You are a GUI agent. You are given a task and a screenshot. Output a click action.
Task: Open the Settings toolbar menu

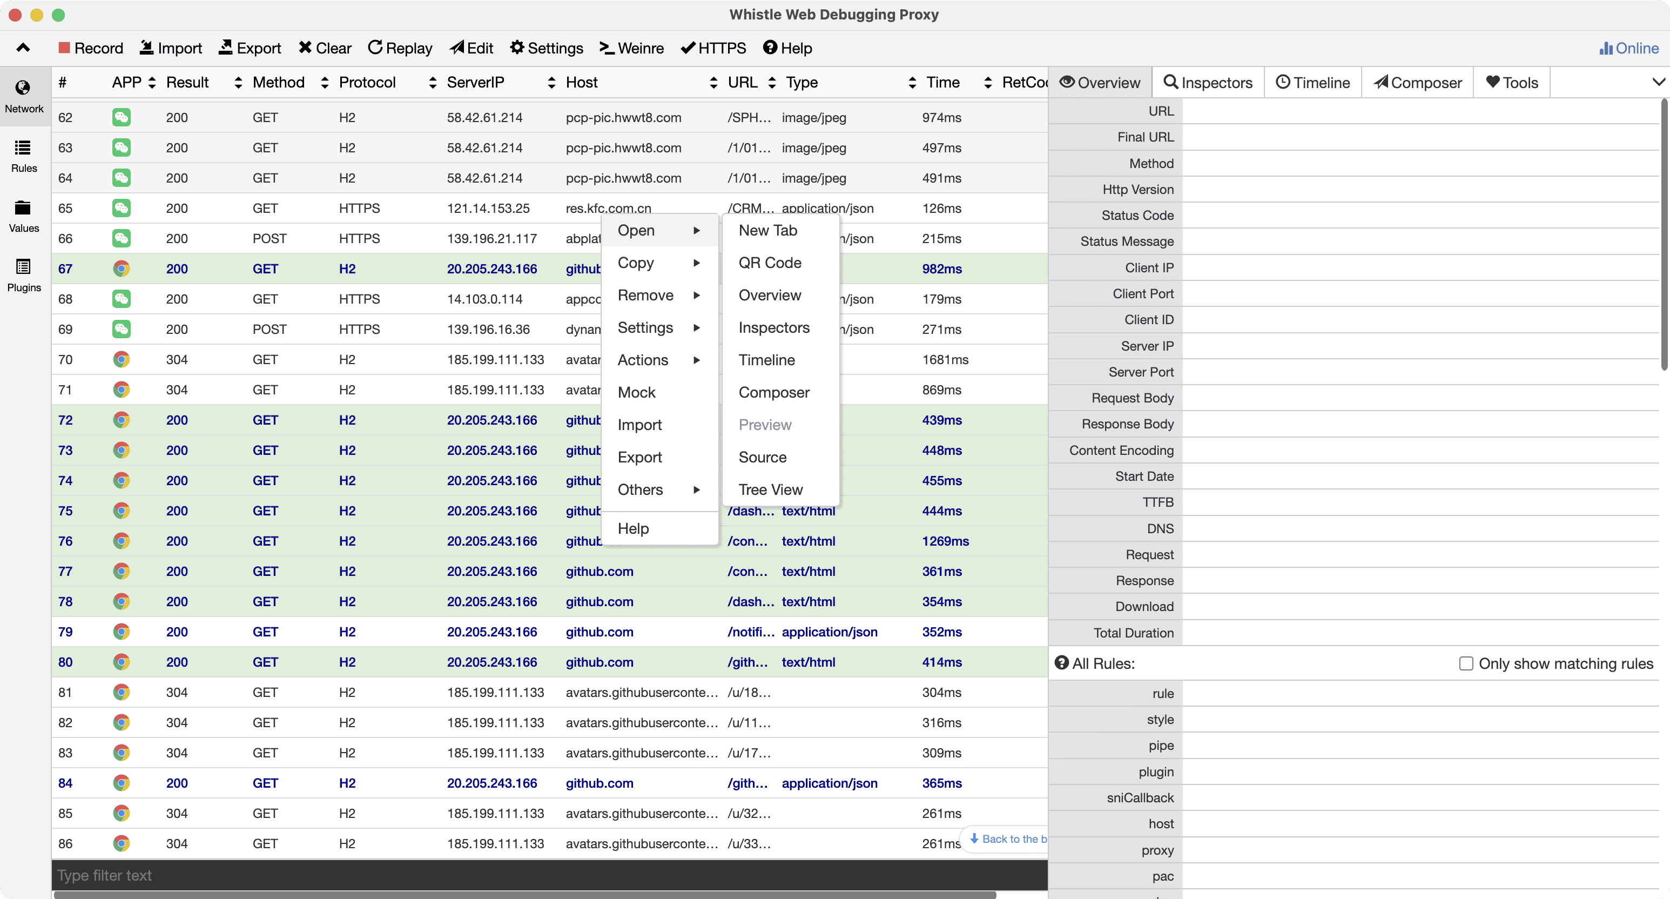point(547,48)
